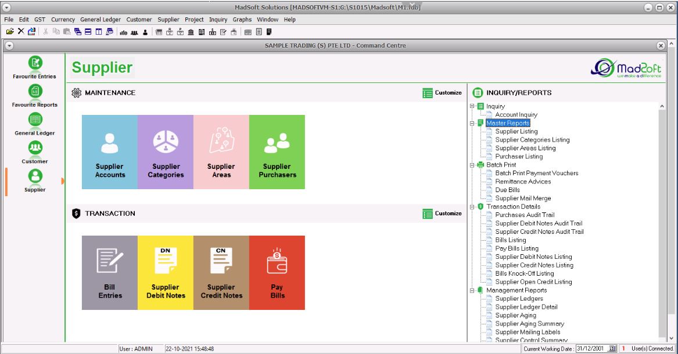Click the bank building toolbar icon
The width and height of the screenshot is (678, 354).
[191, 32]
